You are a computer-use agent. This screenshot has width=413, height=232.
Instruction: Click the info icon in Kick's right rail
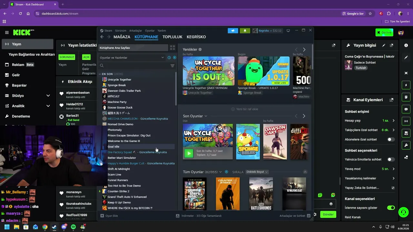click(x=406, y=45)
